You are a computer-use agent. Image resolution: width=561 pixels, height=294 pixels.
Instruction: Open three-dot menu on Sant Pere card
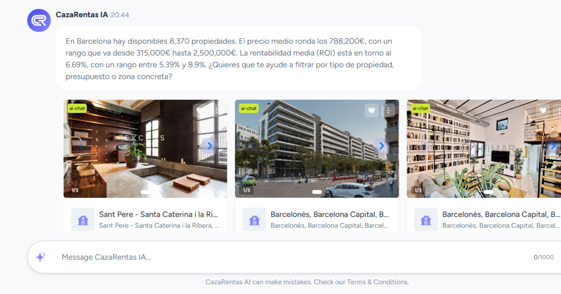click(x=216, y=110)
